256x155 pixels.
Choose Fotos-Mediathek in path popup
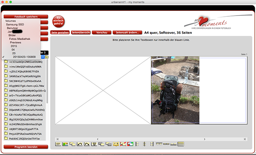click(19, 39)
